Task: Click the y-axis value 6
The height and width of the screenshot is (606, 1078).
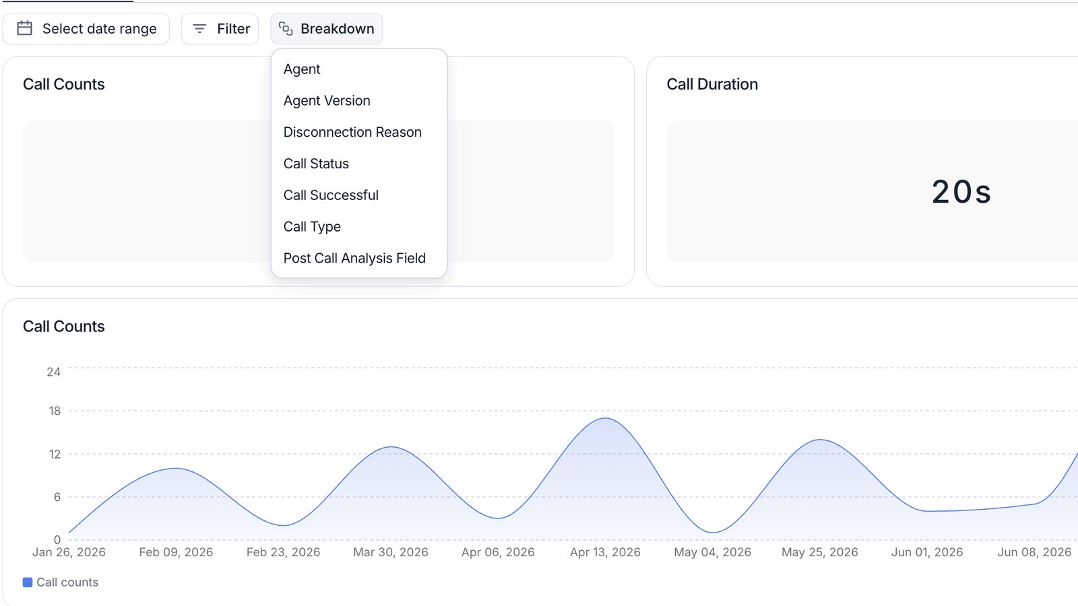Action: 57,497
